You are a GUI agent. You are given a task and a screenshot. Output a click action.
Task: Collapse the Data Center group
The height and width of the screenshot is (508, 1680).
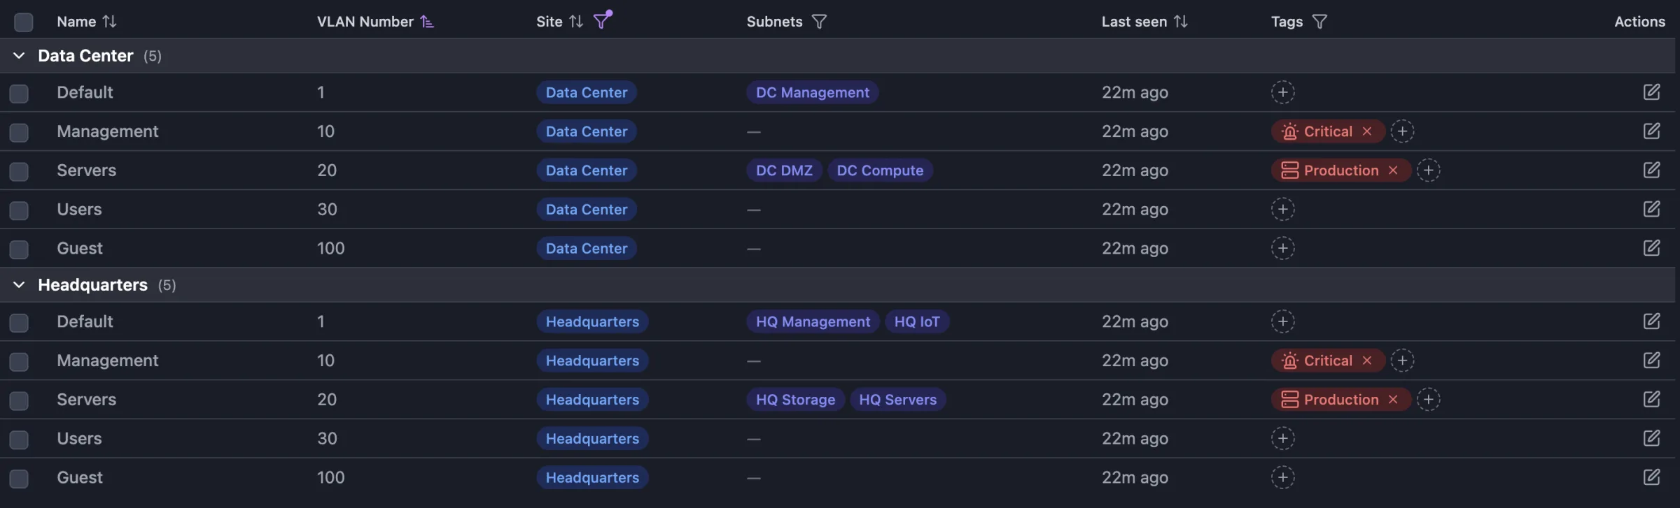coord(19,56)
